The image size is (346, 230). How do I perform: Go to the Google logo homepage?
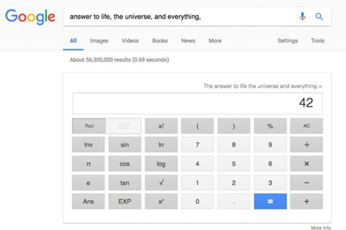coord(30,17)
